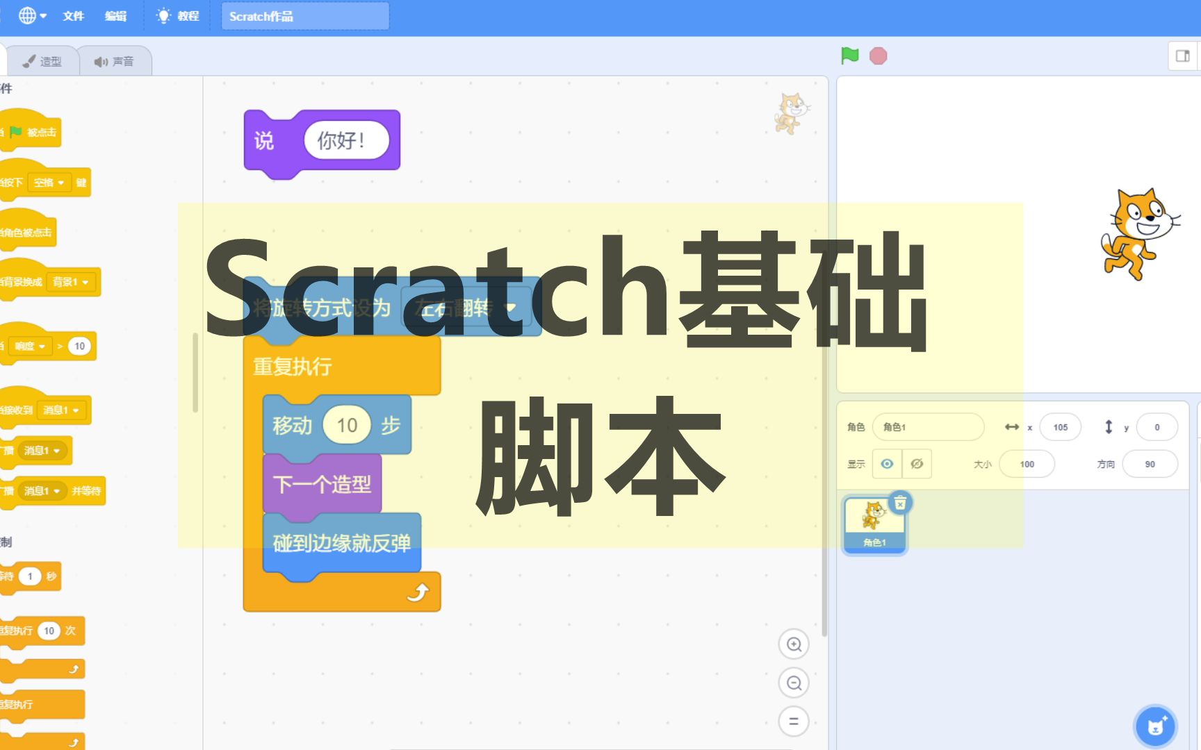Click the 重复执行 forever block in script
1201x750 pixels.
(x=292, y=366)
